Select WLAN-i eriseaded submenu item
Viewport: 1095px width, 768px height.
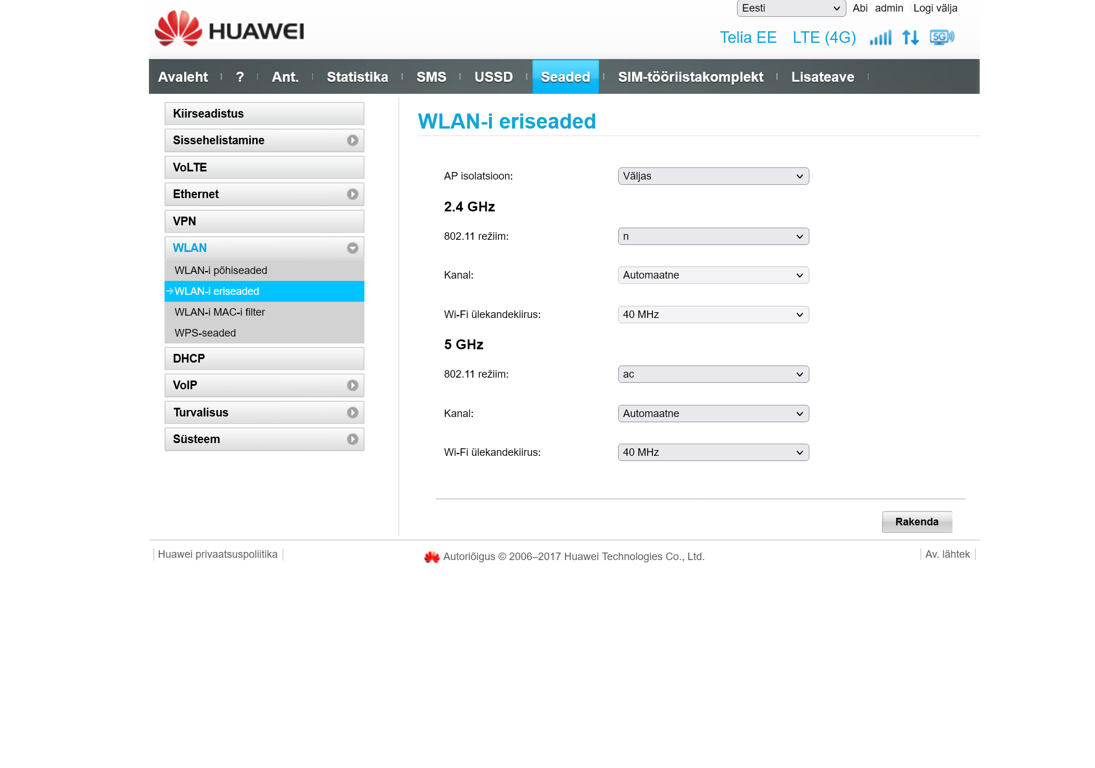coord(264,291)
